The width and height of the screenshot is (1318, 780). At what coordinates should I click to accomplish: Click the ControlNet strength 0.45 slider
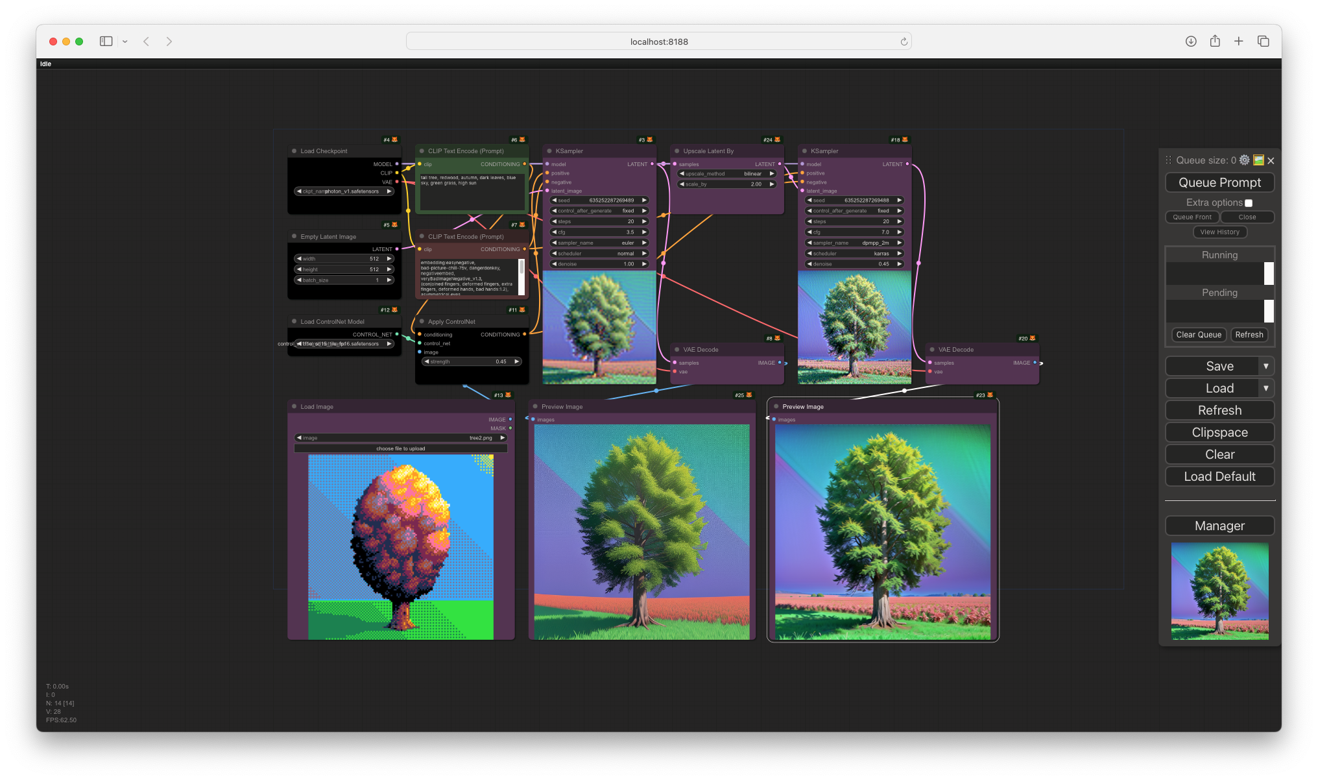coord(472,361)
